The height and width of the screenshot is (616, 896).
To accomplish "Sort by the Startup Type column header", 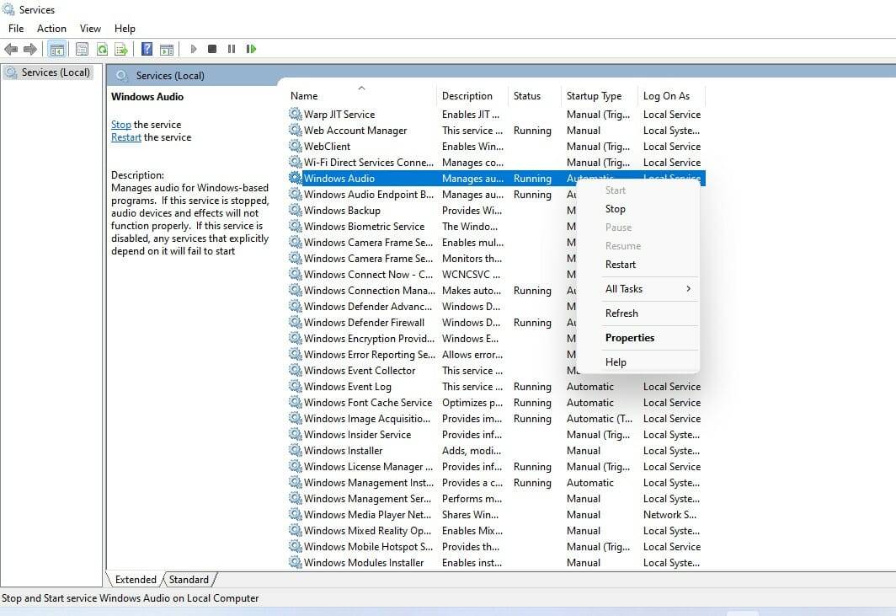I will point(594,96).
